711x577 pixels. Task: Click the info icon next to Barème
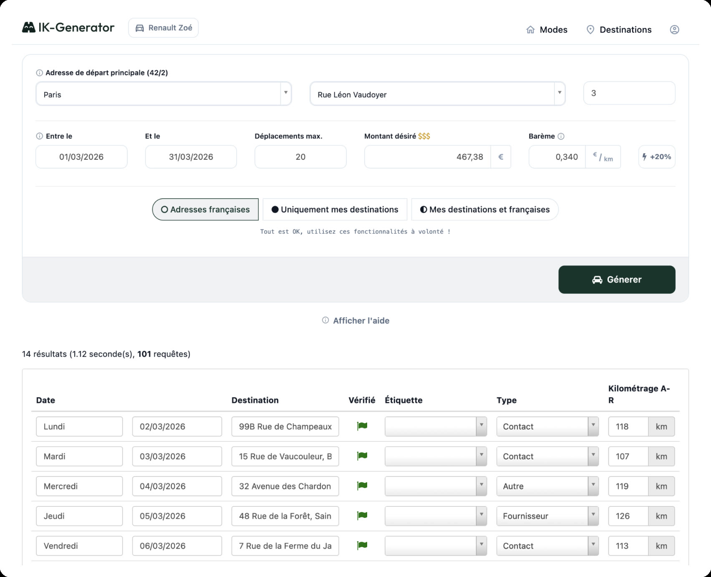tap(561, 136)
